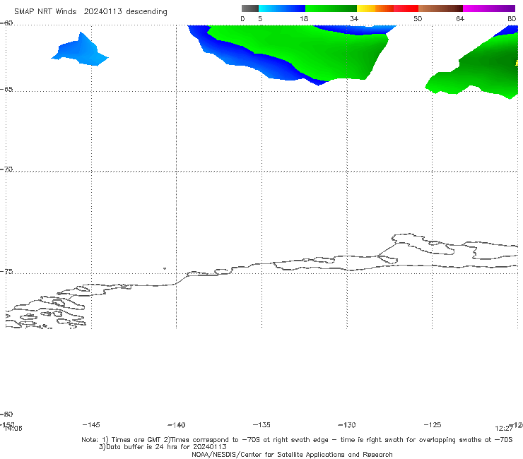Click the tiny island marker near -141 longitude
The height and width of the screenshot is (459, 523).
[165, 268]
